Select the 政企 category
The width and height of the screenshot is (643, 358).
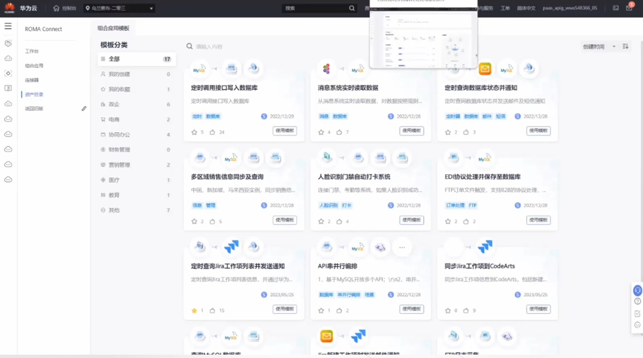pyautogui.click(x=136, y=104)
